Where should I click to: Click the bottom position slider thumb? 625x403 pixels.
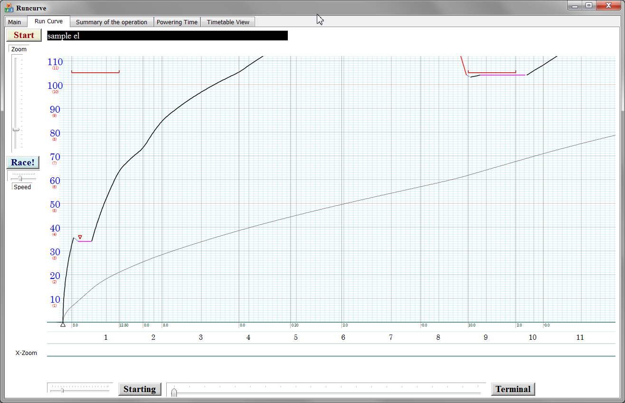(x=174, y=392)
